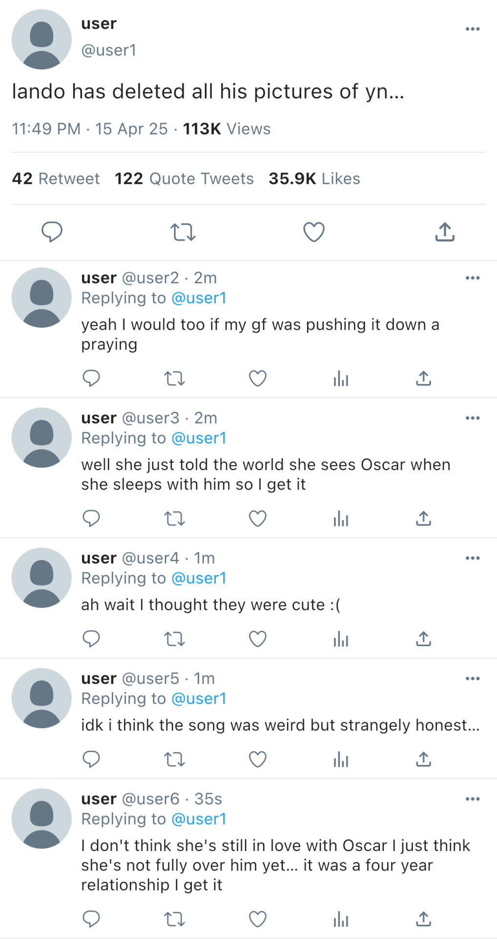Reply to the main tweet about lando
Viewport: 497px width, 939px height.
point(52,232)
